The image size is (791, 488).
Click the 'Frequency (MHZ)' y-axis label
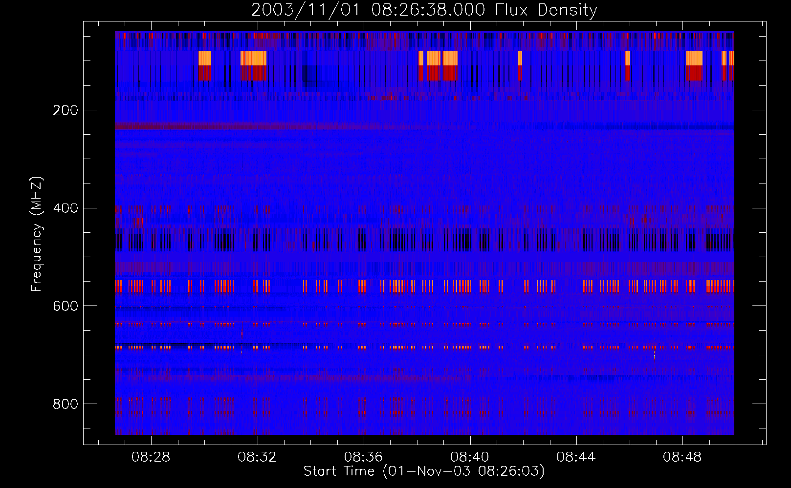tap(36, 234)
